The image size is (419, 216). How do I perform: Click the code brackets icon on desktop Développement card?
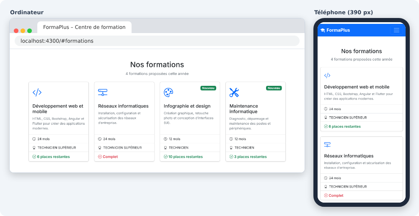tap(37, 93)
